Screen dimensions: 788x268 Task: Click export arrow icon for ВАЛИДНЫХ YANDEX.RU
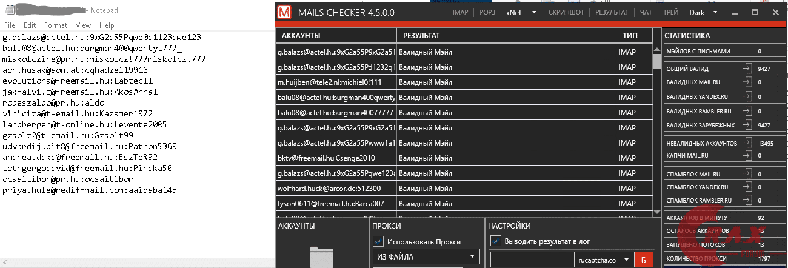[x=746, y=96]
